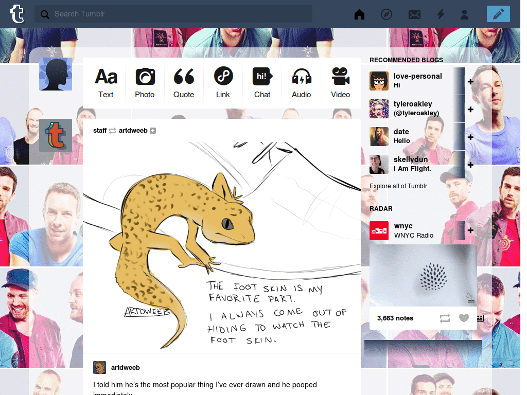Open the Explore compass icon

coord(387,14)
